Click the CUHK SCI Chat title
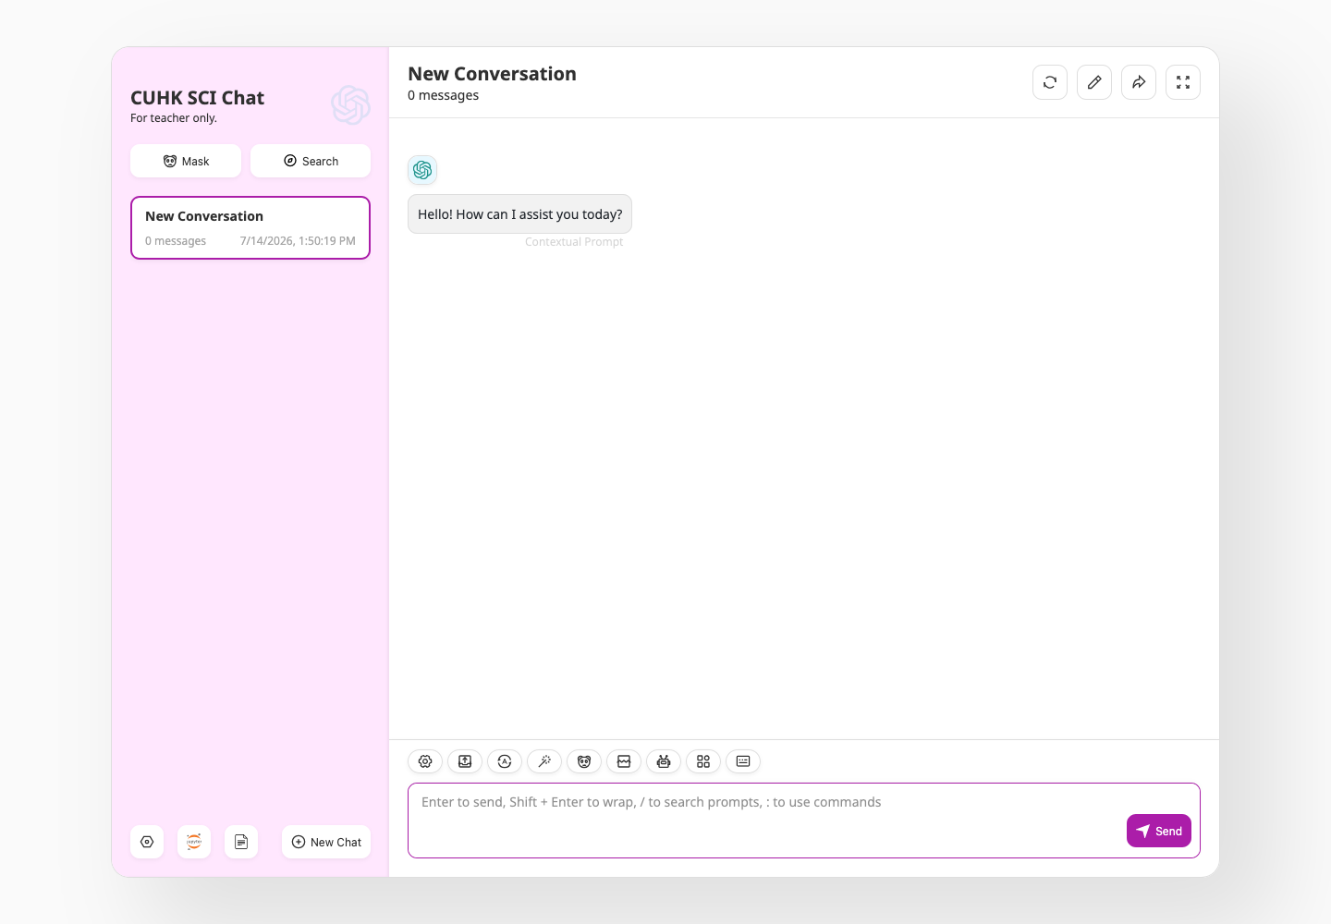 tap(197, 98)
